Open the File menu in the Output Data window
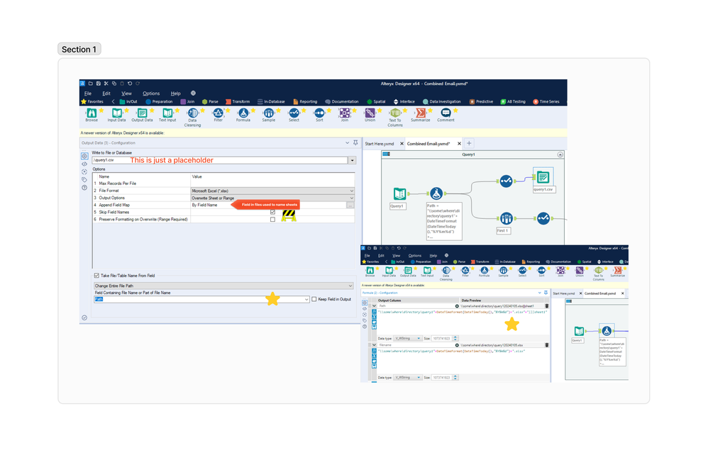Image resolution: width=708 pixels, height=462 pixels. [88, 94]
